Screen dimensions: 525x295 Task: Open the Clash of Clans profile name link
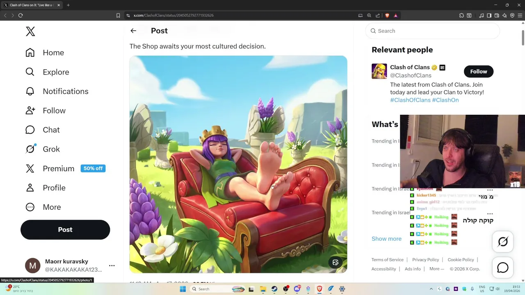[x=410, y=67]
